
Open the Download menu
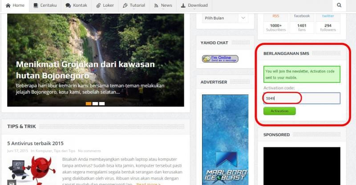pos(194,5)
